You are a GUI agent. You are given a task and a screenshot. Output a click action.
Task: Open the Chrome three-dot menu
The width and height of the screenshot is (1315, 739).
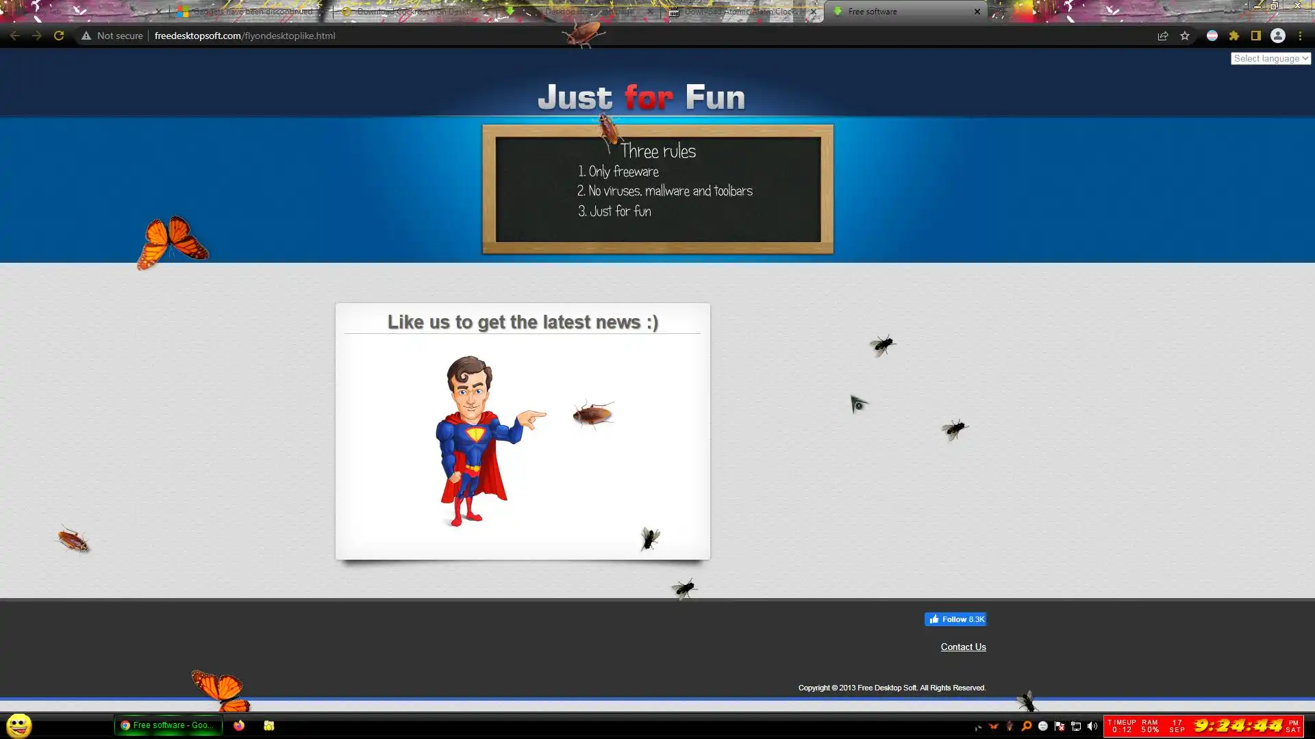click(1300, 36)
